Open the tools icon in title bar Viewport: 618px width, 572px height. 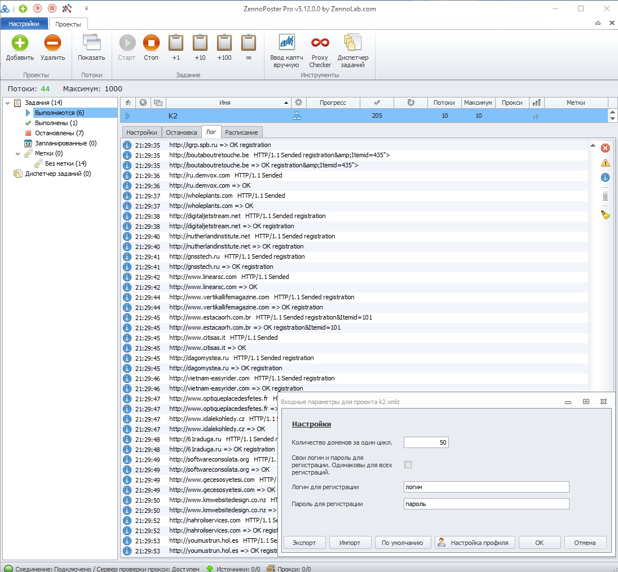(67, 8)
